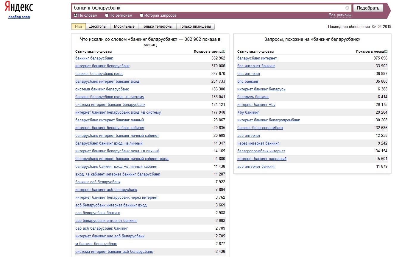This screenshot has width=402, height=257.
Task: Open query 'оао асб беларусбанк банкинг'
Action: pos(102,228)
